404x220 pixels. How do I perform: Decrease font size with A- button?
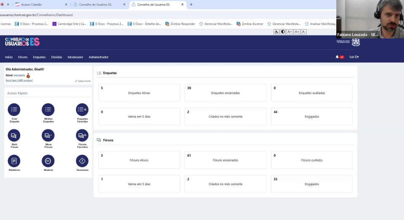(x=303, y=32)
